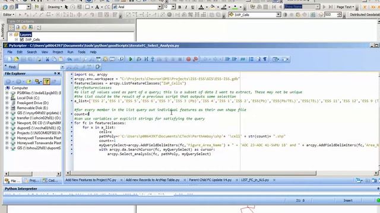The image size is (380, 213).
Task: Click the editor horizontal scrollbar thumb
Action: click(193, 173)
